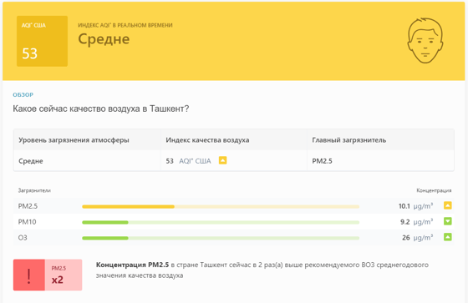Click the red exclamation warning icon
Viewport: 468px width, 303px height.
(x=29, y=275)
